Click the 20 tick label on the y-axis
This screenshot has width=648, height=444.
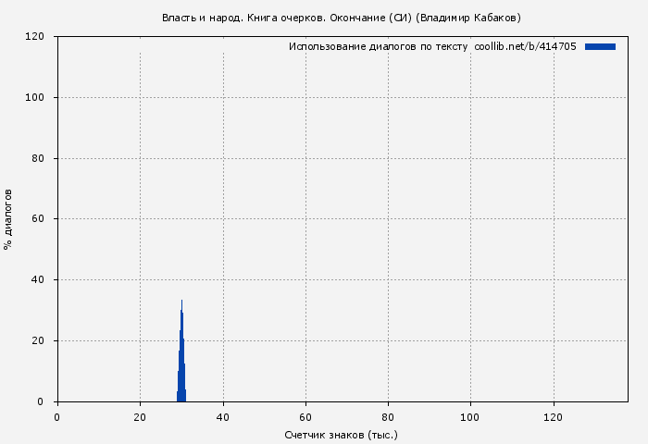38,341
